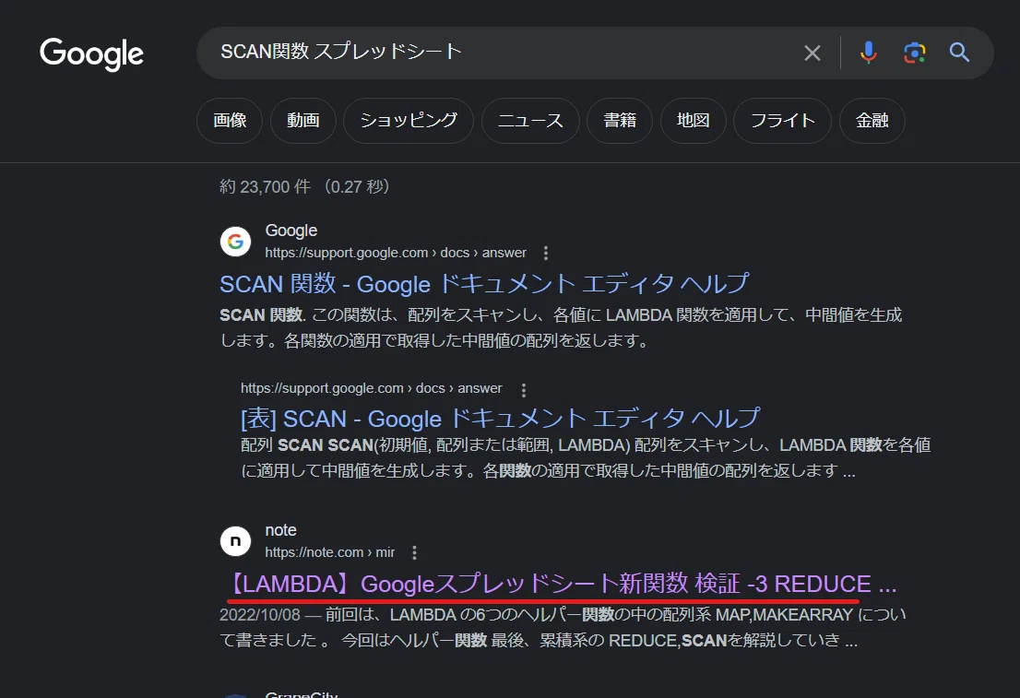Start voice search with microphone icon
The image size is (1020, 698).
point(869,53)
